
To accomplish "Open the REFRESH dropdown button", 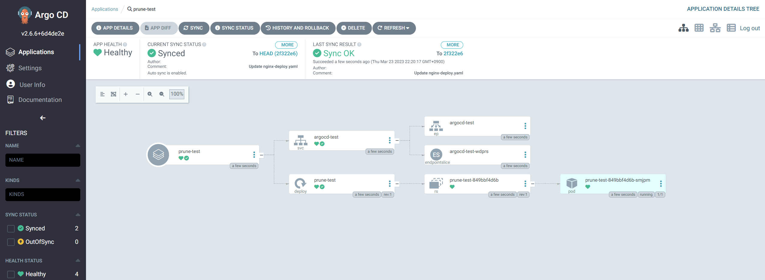I will click(x=394, y=28).
